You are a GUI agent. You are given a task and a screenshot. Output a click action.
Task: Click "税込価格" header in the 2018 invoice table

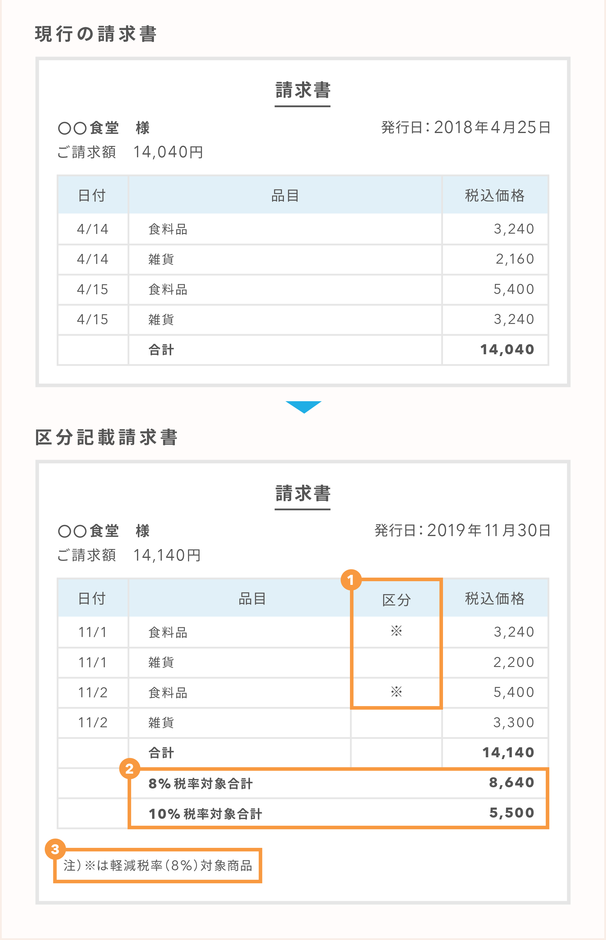pyautogui.click(x=494, y=195)
